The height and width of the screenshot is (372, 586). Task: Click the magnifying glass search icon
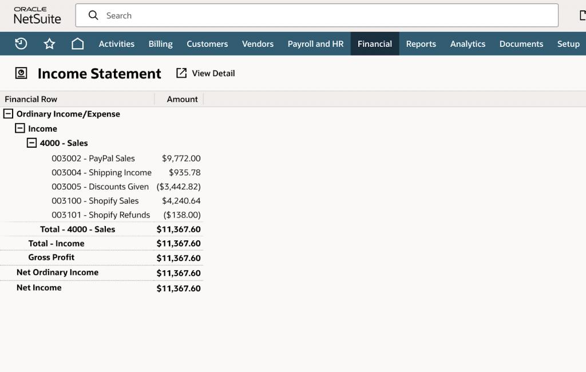click(x=93, y=15)
